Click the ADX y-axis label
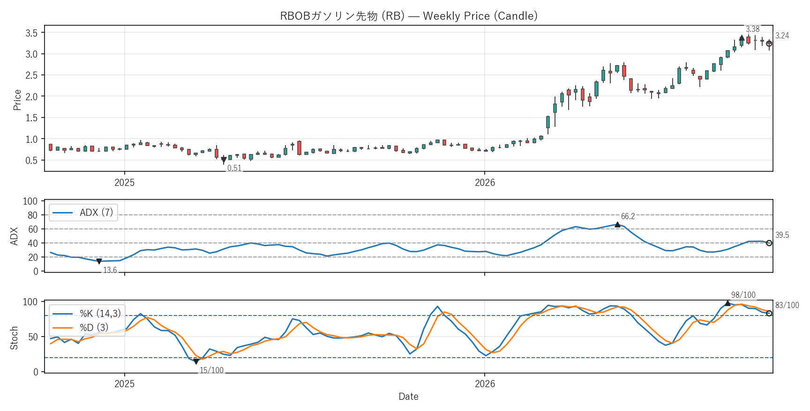 tap(14, 236)
